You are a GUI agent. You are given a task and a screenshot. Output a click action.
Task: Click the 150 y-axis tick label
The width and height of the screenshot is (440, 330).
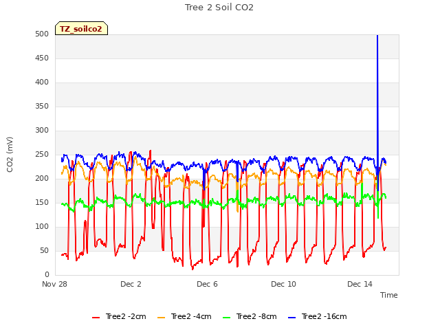point(42,203)
